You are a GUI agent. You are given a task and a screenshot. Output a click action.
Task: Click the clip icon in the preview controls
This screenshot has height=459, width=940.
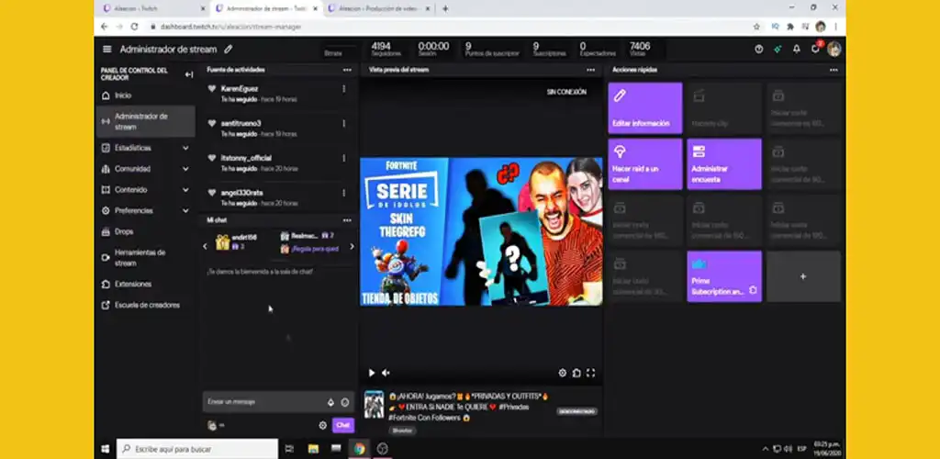point(576,373)
